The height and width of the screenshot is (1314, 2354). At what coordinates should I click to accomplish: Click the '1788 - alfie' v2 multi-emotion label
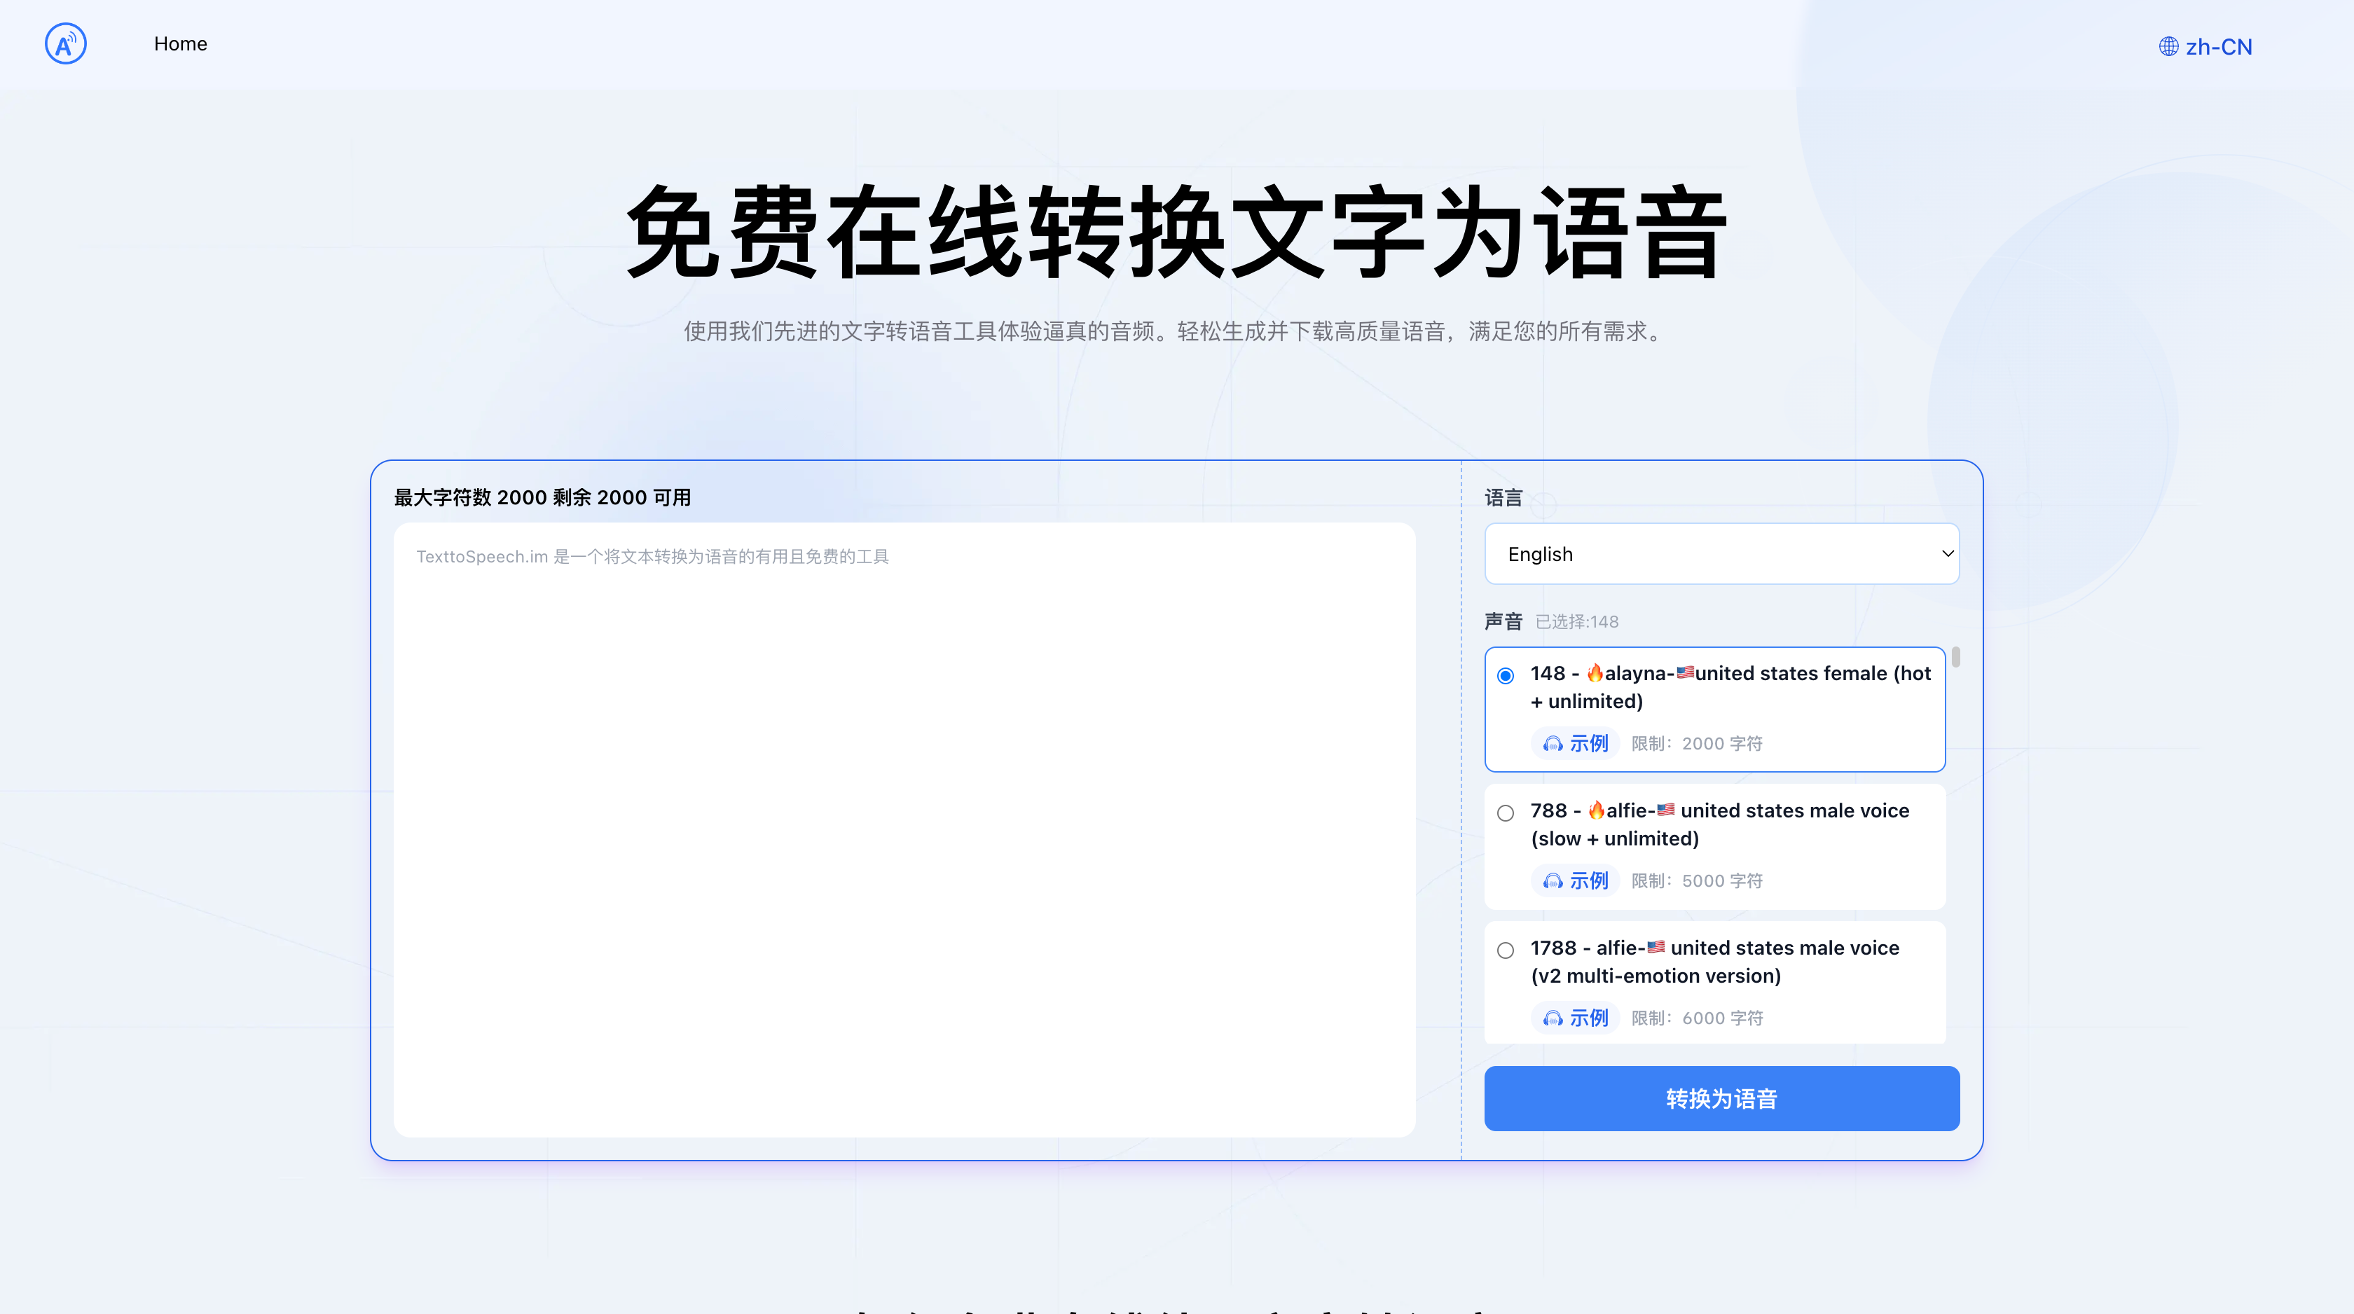pos(1715,961)
